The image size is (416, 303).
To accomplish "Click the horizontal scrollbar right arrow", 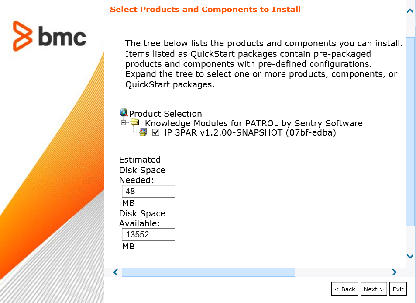I will point(394,272).
